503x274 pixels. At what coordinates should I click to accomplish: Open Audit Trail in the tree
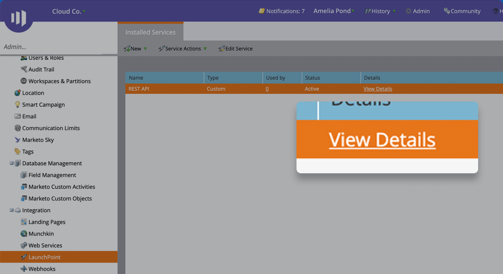pyautogui.click(x=41, y=69)
